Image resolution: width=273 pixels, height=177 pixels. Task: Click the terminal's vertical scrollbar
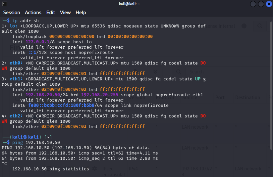271,85
